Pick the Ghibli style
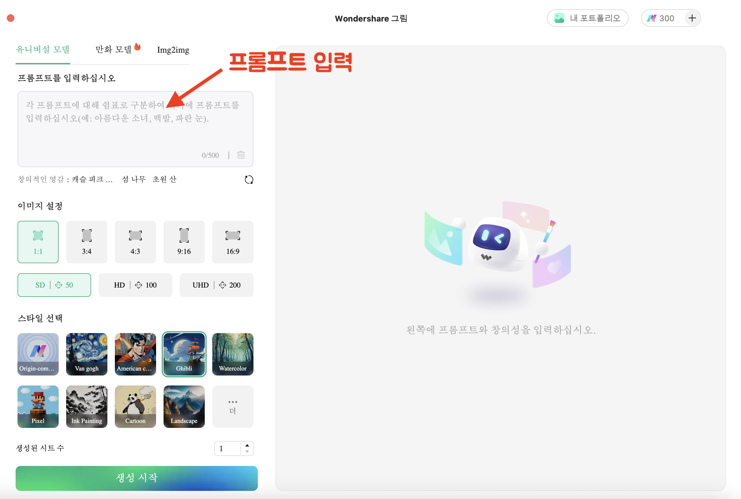This screenshot has width=741, height=499. pyautogui.click(x=184, y=354)
